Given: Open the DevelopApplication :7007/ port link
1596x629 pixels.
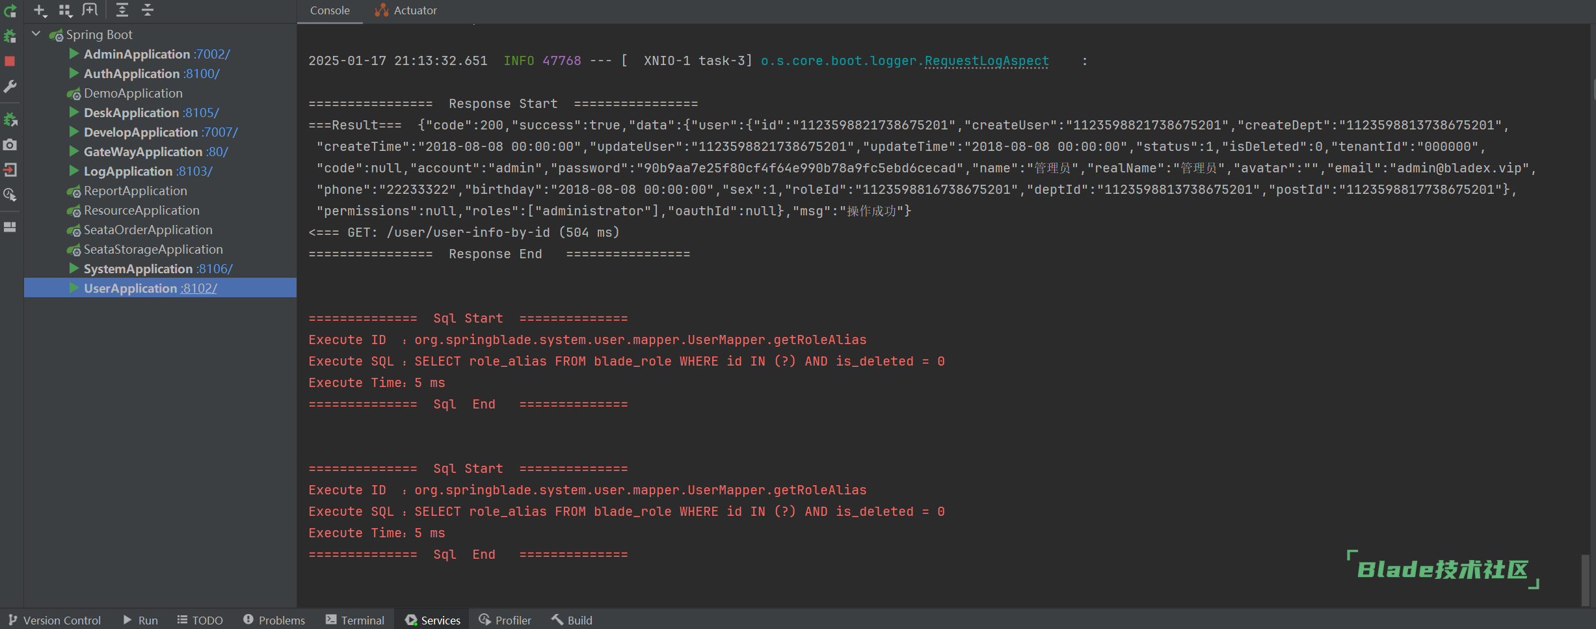Looking at the screenshot, I should (x=220, y=132).
